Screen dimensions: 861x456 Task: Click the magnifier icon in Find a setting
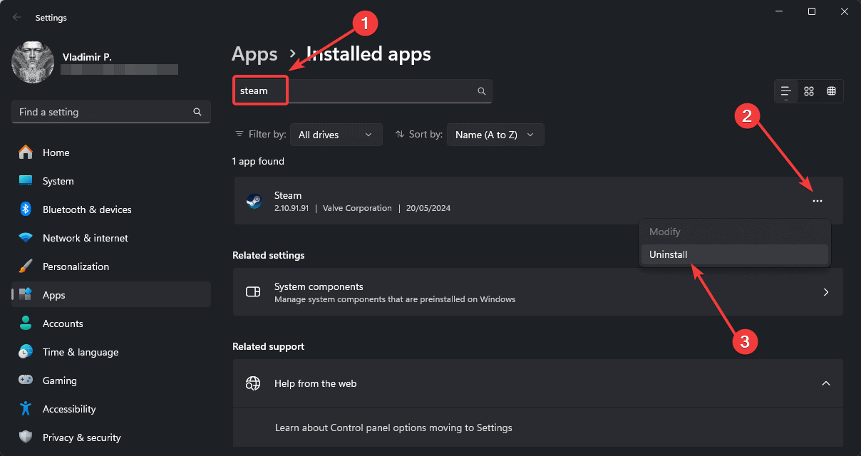[197, 112]
